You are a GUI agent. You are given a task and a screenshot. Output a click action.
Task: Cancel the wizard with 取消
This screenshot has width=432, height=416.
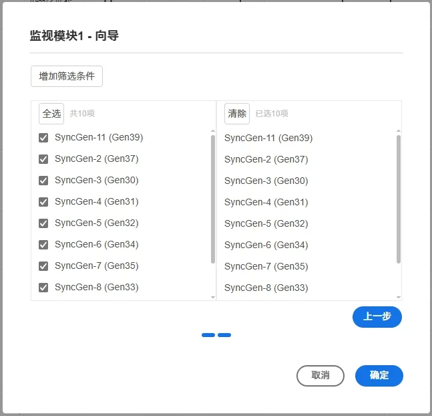[x=320, y=375]
